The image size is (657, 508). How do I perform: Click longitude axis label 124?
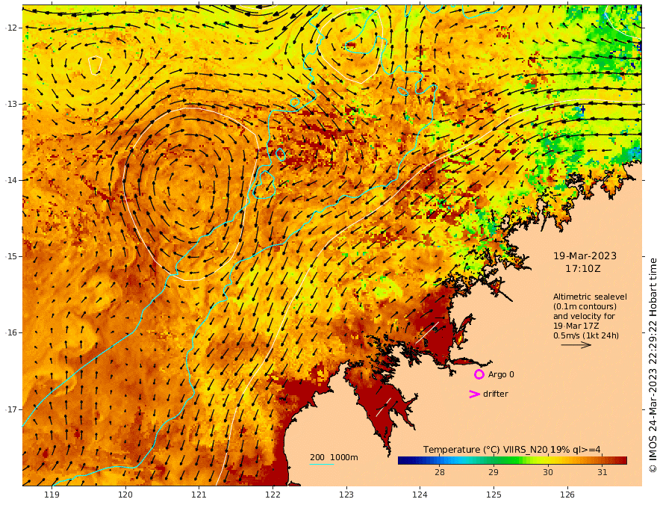point(420,495)
